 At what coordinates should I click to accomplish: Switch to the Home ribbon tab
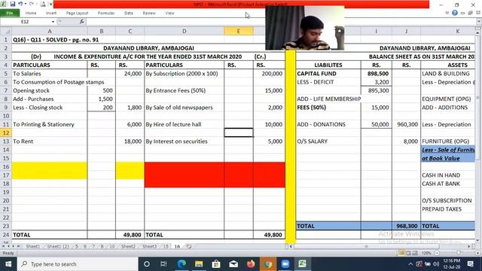point(31,14)
